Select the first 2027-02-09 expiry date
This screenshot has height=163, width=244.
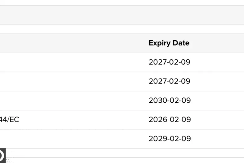(x=169, y=62)
